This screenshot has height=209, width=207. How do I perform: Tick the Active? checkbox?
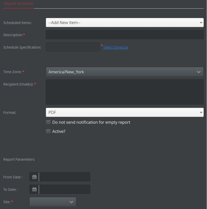[48, 131]
